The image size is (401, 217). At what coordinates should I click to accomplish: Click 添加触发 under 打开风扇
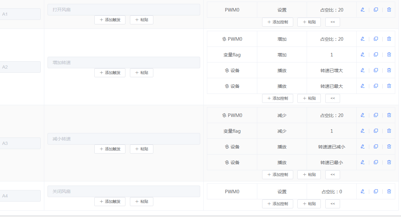pos(110,20)
